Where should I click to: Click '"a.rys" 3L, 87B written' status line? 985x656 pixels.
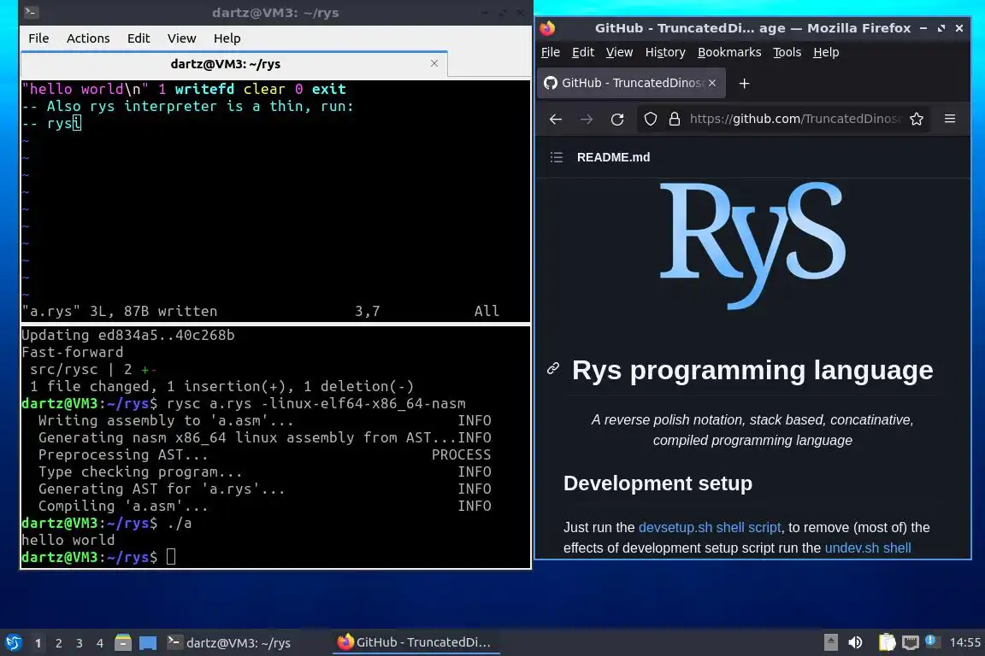pos(120,312)
